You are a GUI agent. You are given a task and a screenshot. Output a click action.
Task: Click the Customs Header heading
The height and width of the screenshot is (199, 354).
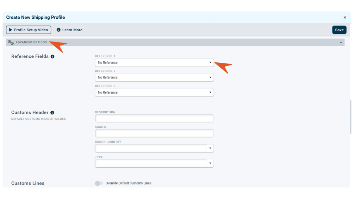30,112
